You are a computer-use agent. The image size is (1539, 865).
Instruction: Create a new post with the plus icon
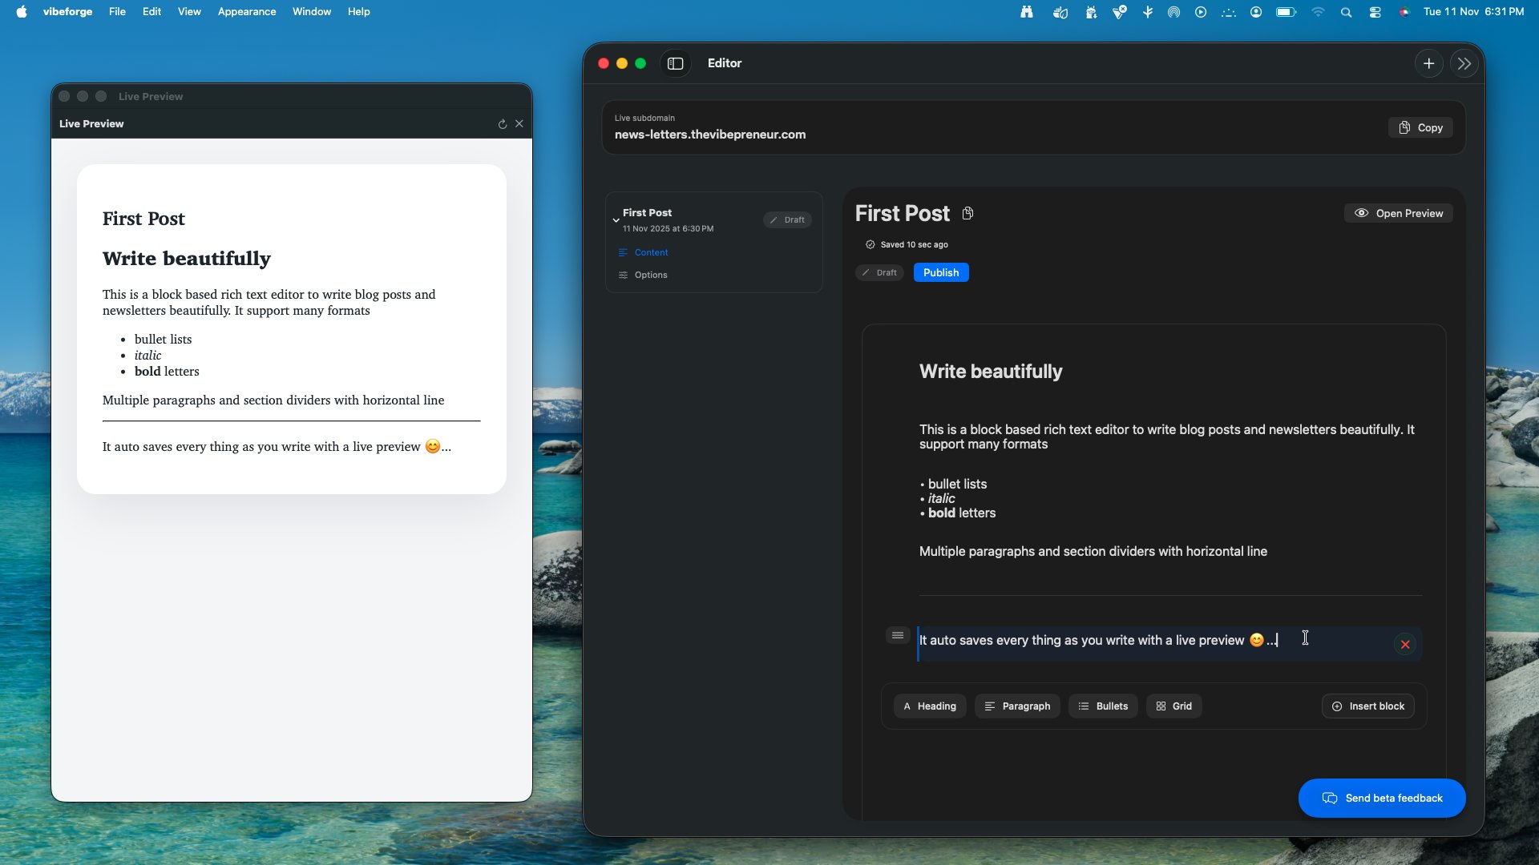[1429, 63]
